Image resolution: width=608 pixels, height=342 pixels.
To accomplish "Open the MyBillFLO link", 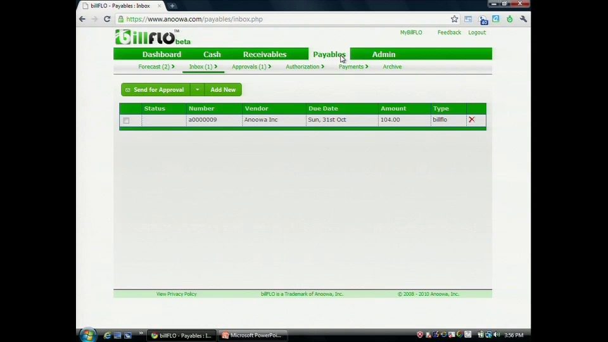I will pyautogui.click(x=411, y=32).
